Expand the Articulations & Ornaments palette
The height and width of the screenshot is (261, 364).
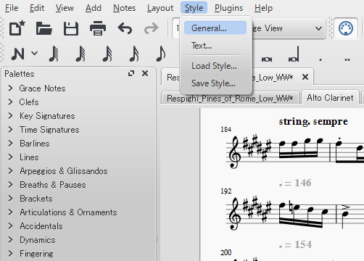click(10, 212)
